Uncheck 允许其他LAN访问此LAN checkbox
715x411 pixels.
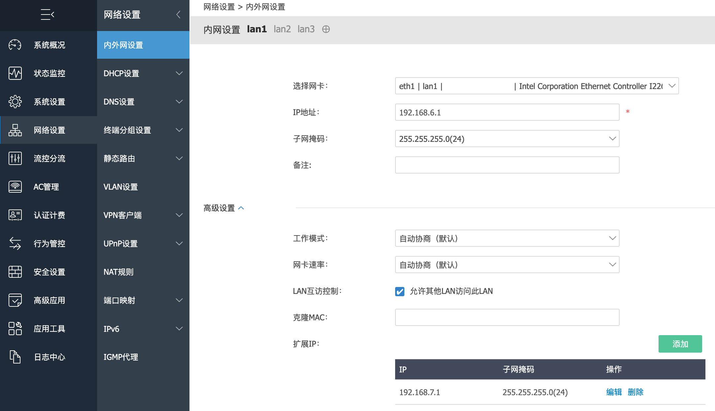400,291
